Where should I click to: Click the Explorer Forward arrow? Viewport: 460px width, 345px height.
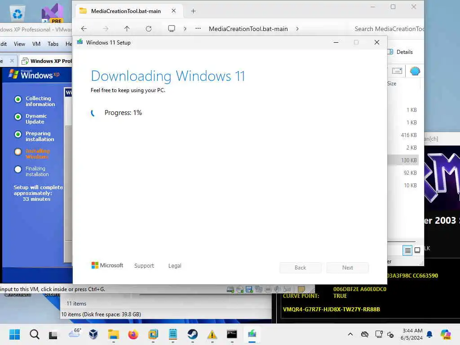[106, 28]
